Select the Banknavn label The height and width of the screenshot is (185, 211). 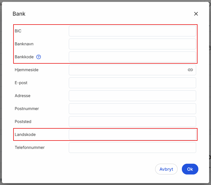(x=24, y=44)
